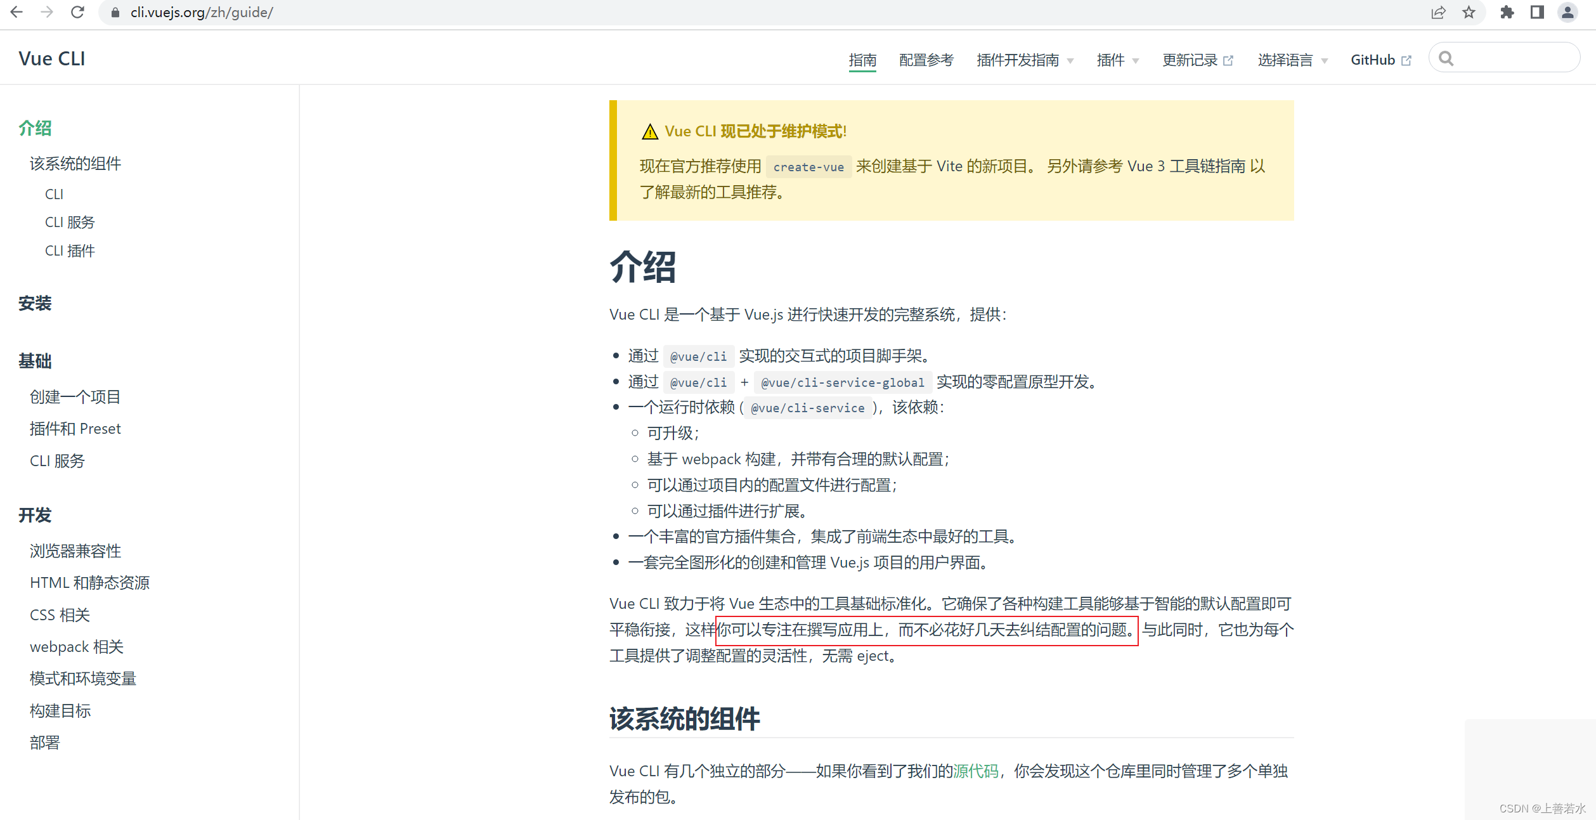Reload the page with refresh icon
Viewport: 1596px width, 820px height.
point(77,12)
